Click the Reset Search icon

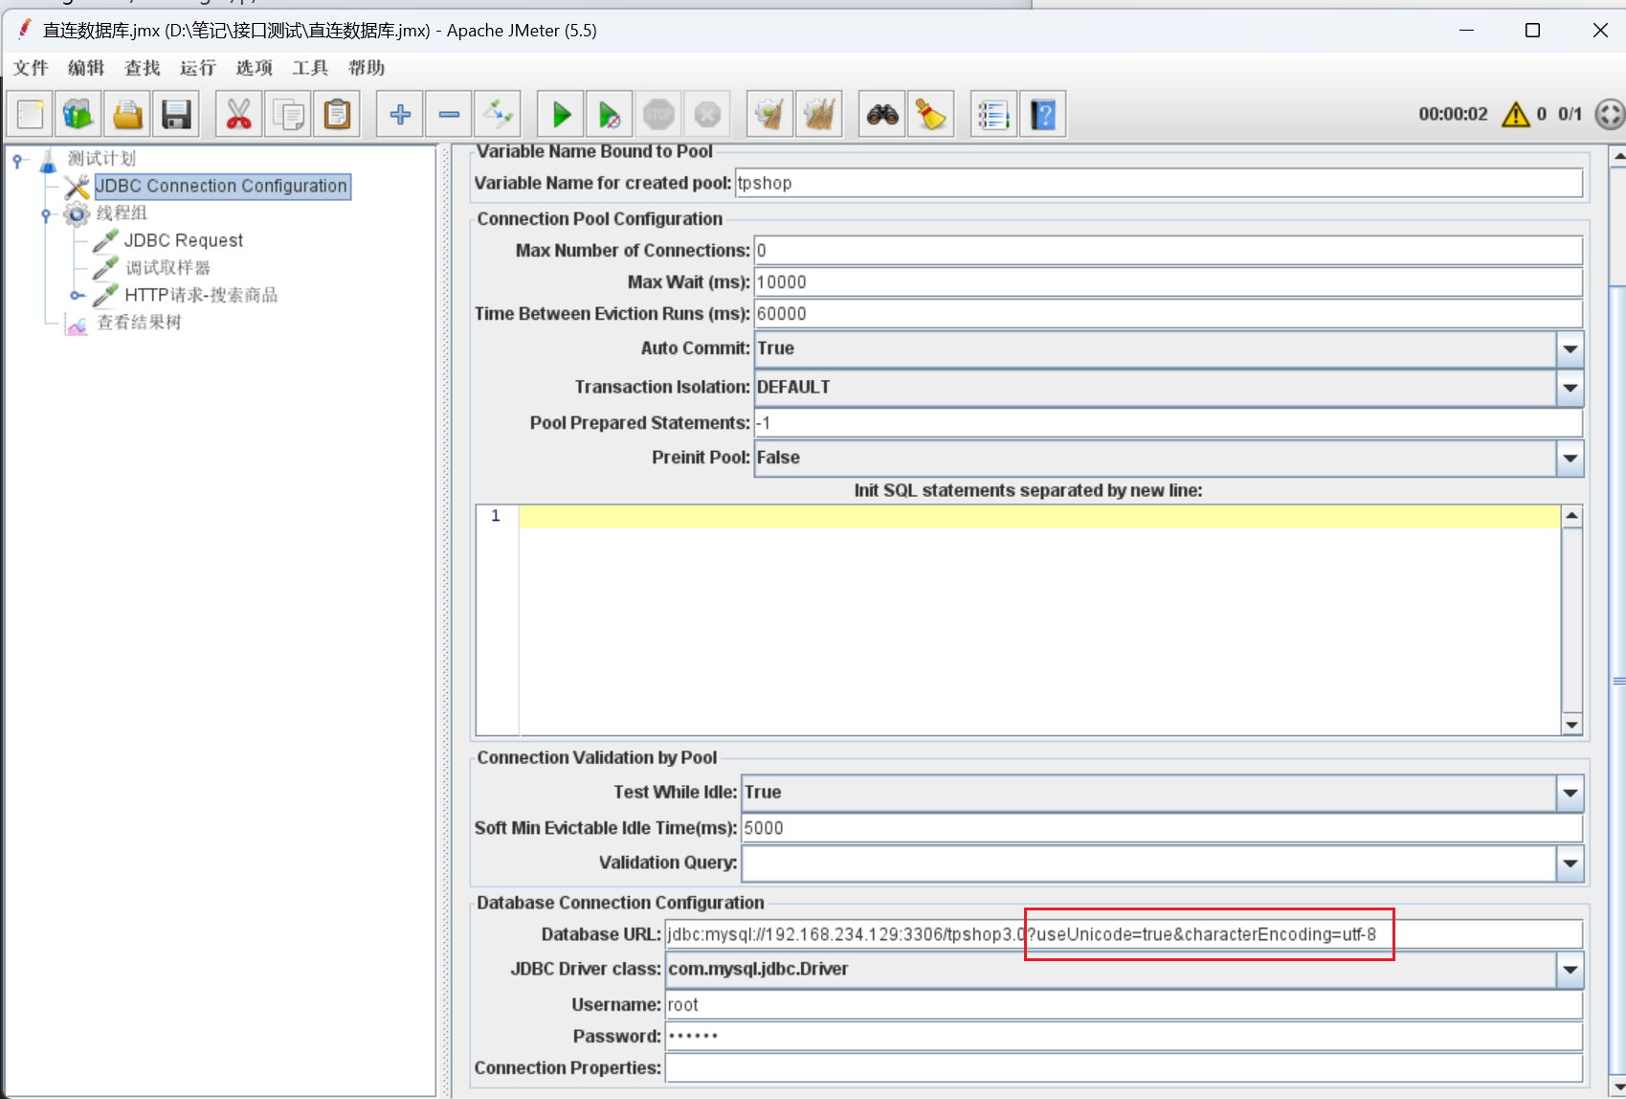click(x=931, y=115)
